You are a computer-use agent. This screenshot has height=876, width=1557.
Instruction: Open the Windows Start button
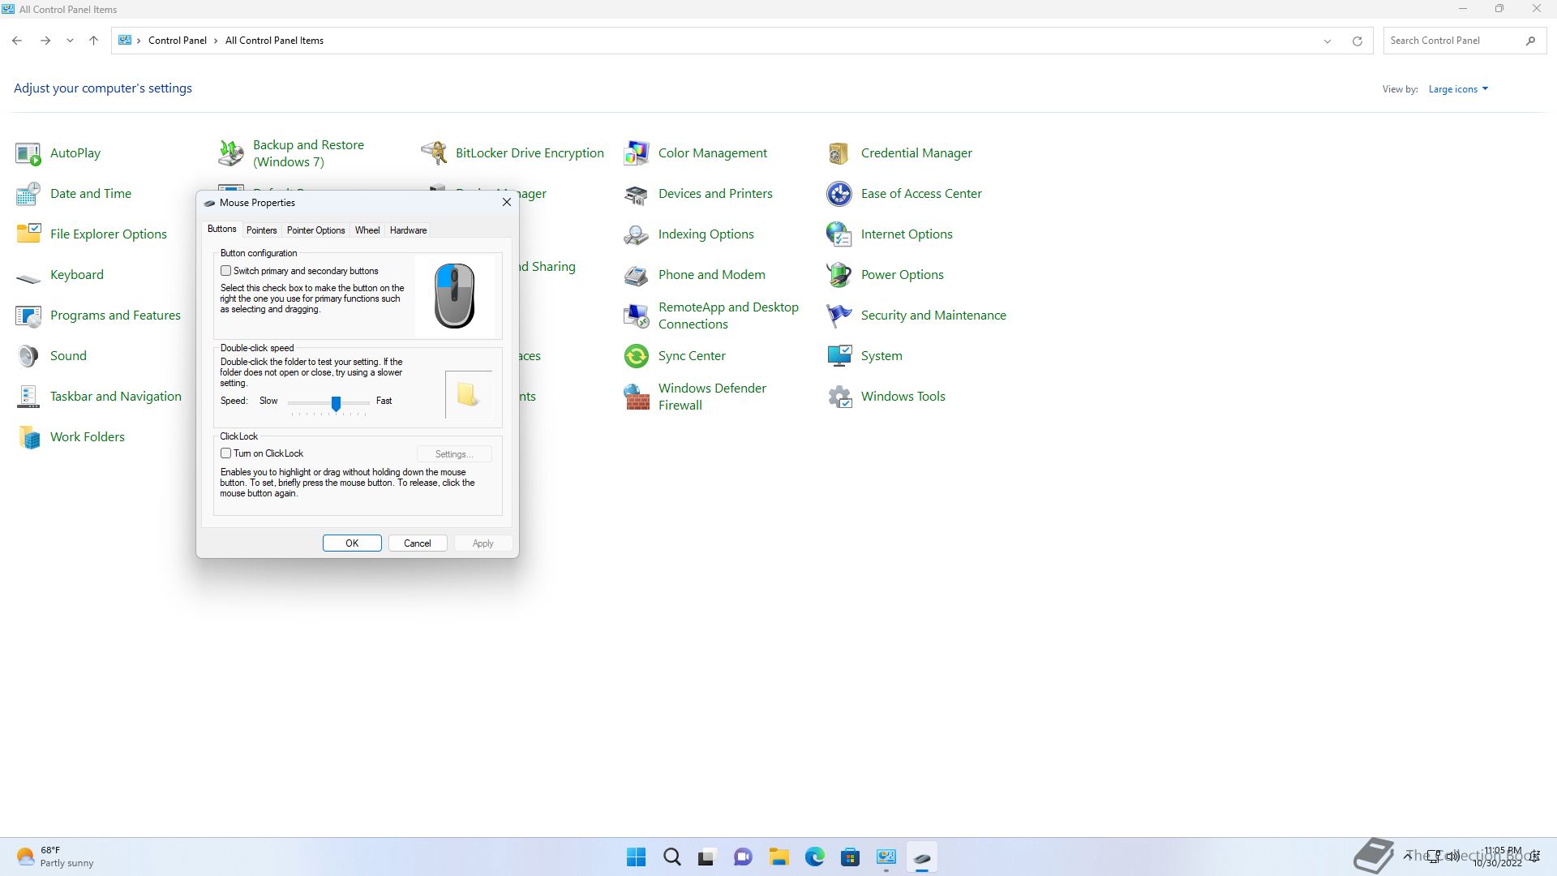(637, 857)
